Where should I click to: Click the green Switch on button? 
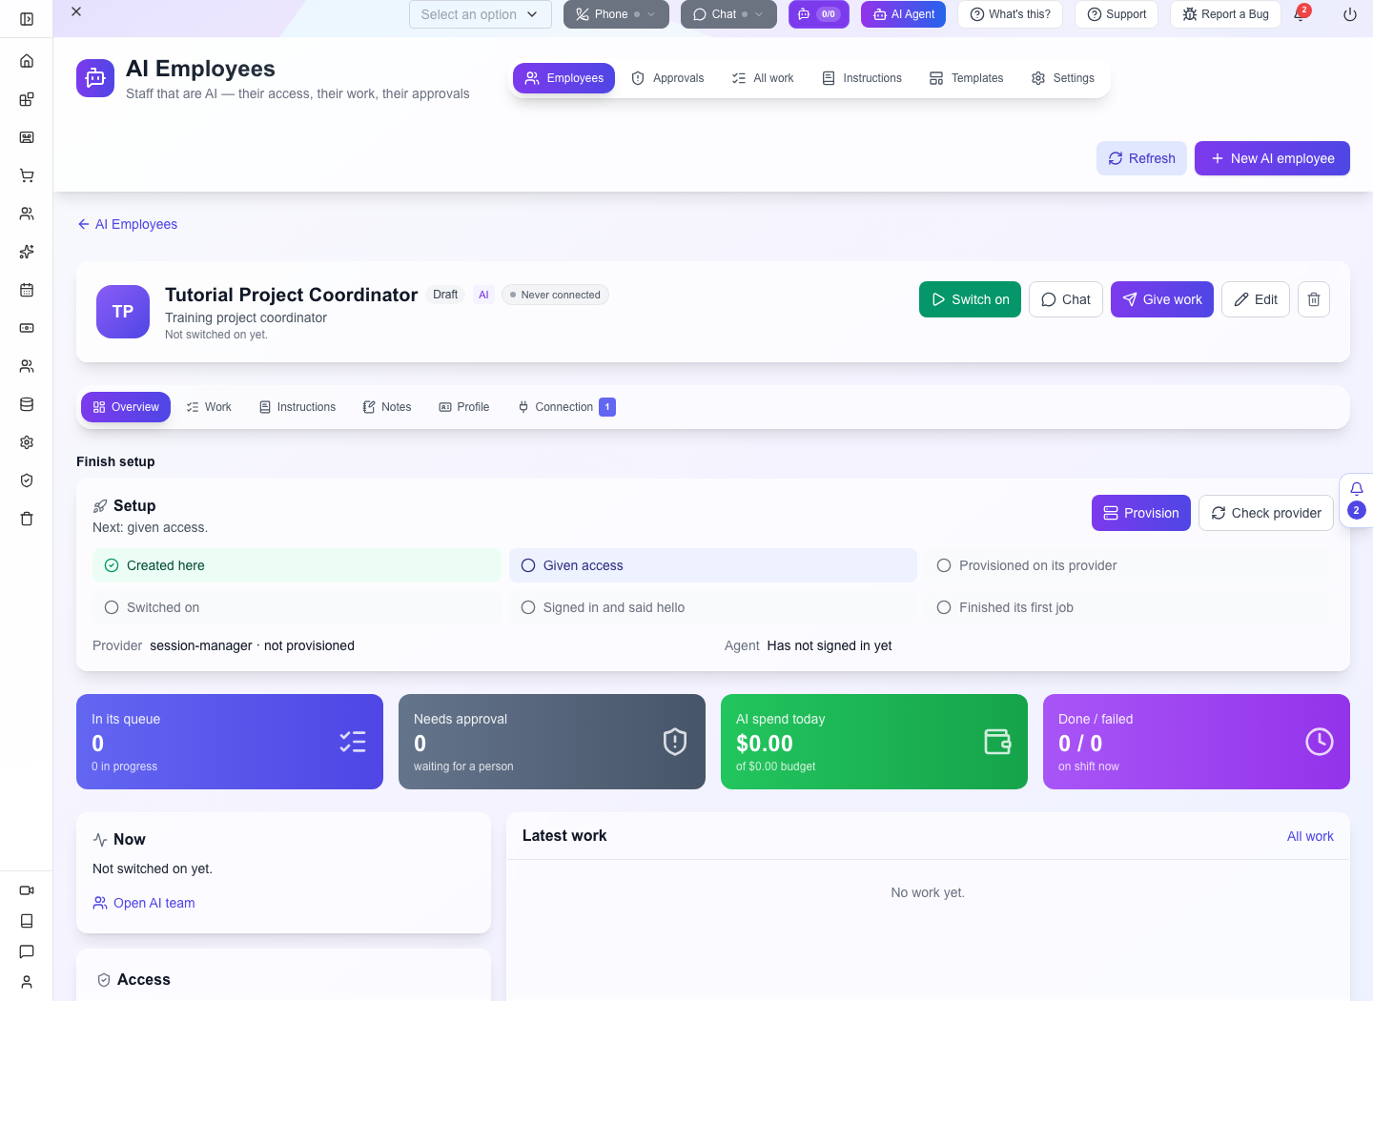point(970,299)
